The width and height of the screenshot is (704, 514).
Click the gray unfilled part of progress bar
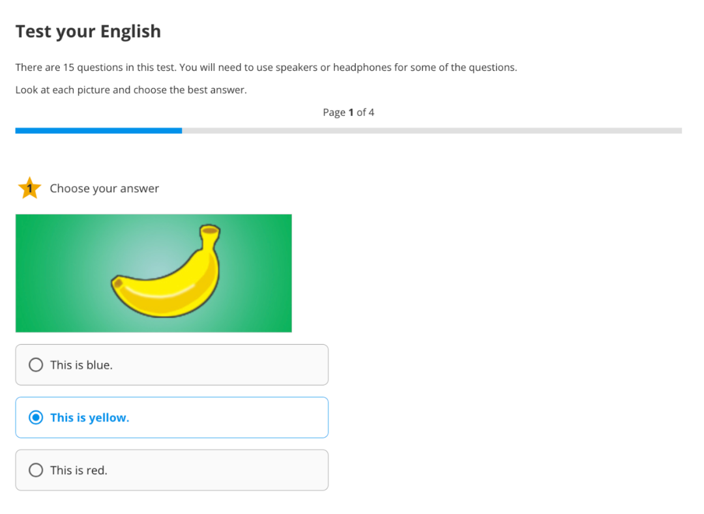pos(432,130)
